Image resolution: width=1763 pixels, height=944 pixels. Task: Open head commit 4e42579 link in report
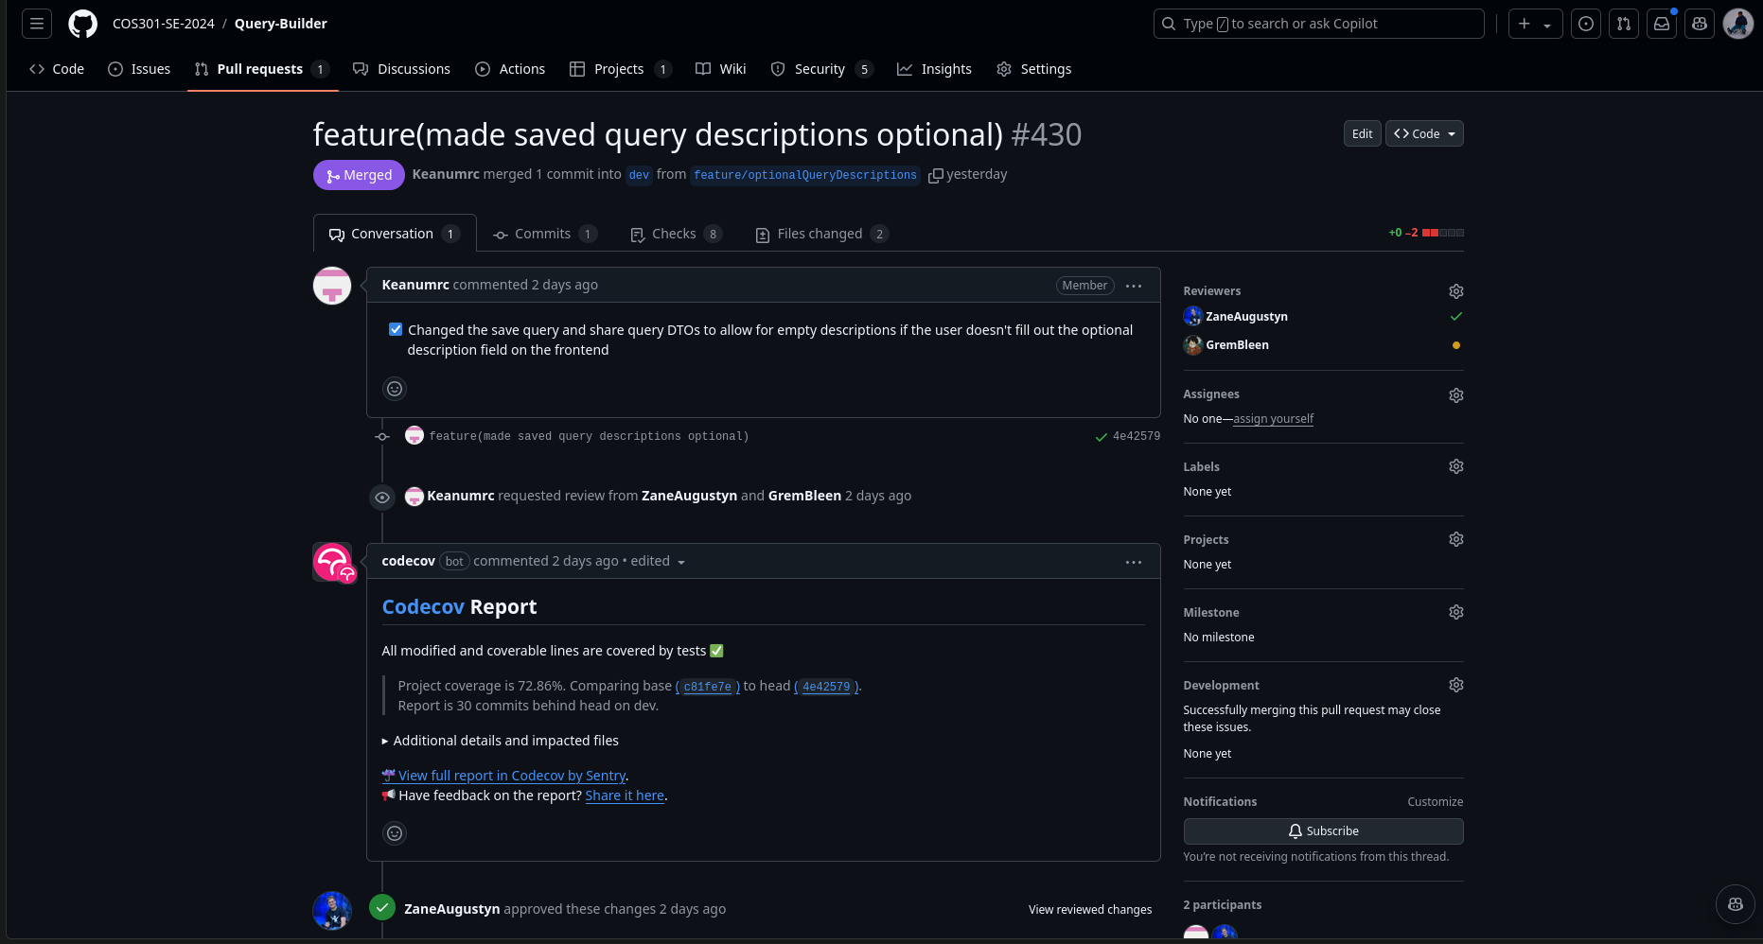tap(826, 687)
